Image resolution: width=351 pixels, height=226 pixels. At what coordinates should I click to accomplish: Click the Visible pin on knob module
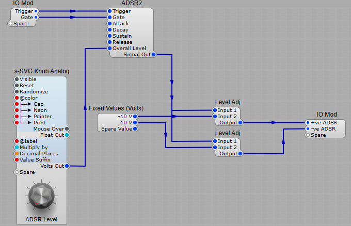point(17,79)
